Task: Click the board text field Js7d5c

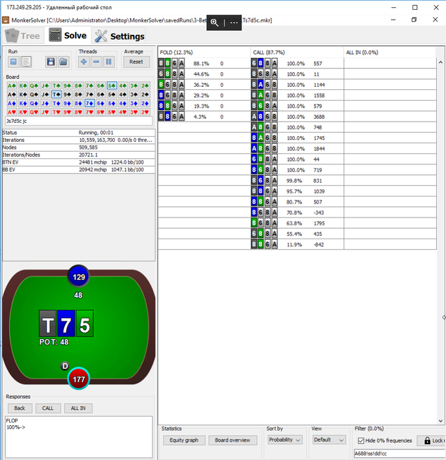Action: click(x=79, y=121)
